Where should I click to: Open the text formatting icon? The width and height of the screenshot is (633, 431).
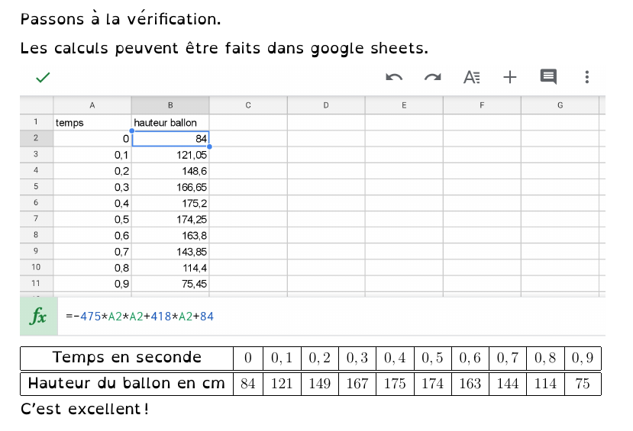pos(472,77)
